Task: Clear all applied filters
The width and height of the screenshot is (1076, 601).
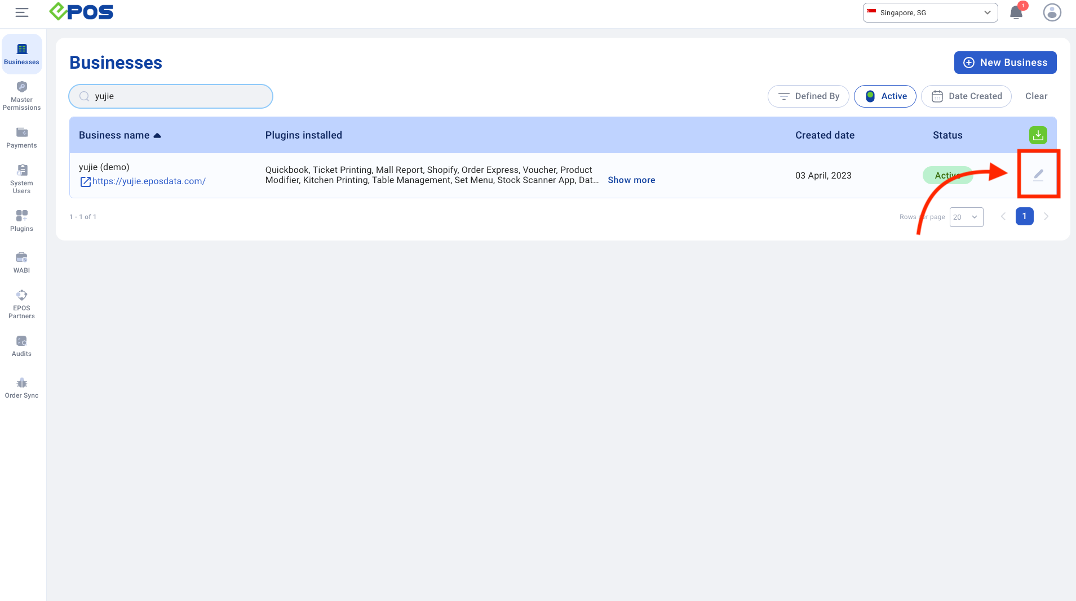Action: [x=1036, y=96]
